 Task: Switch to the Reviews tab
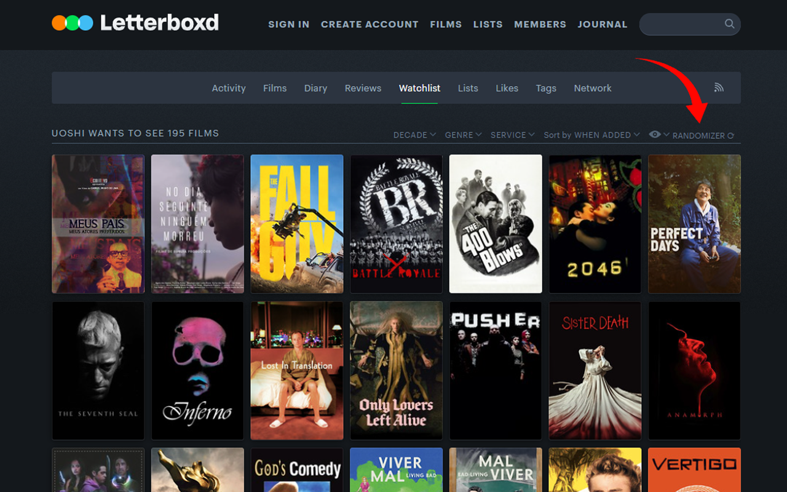363,88
